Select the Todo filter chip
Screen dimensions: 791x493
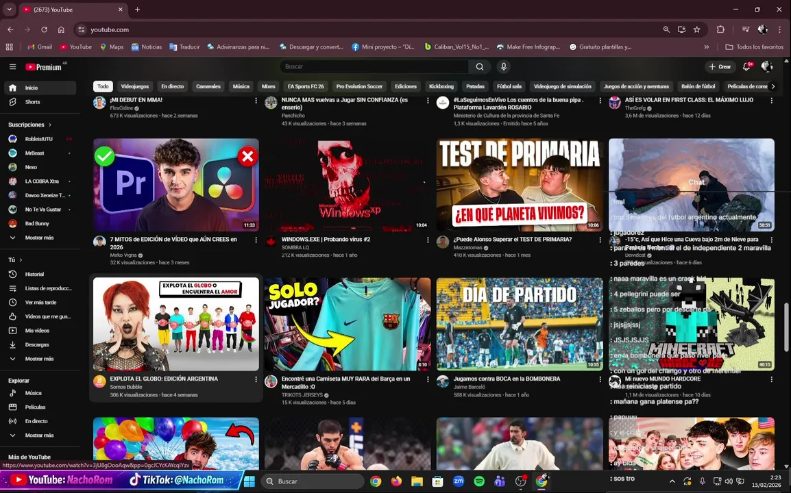tap(103, 86)
